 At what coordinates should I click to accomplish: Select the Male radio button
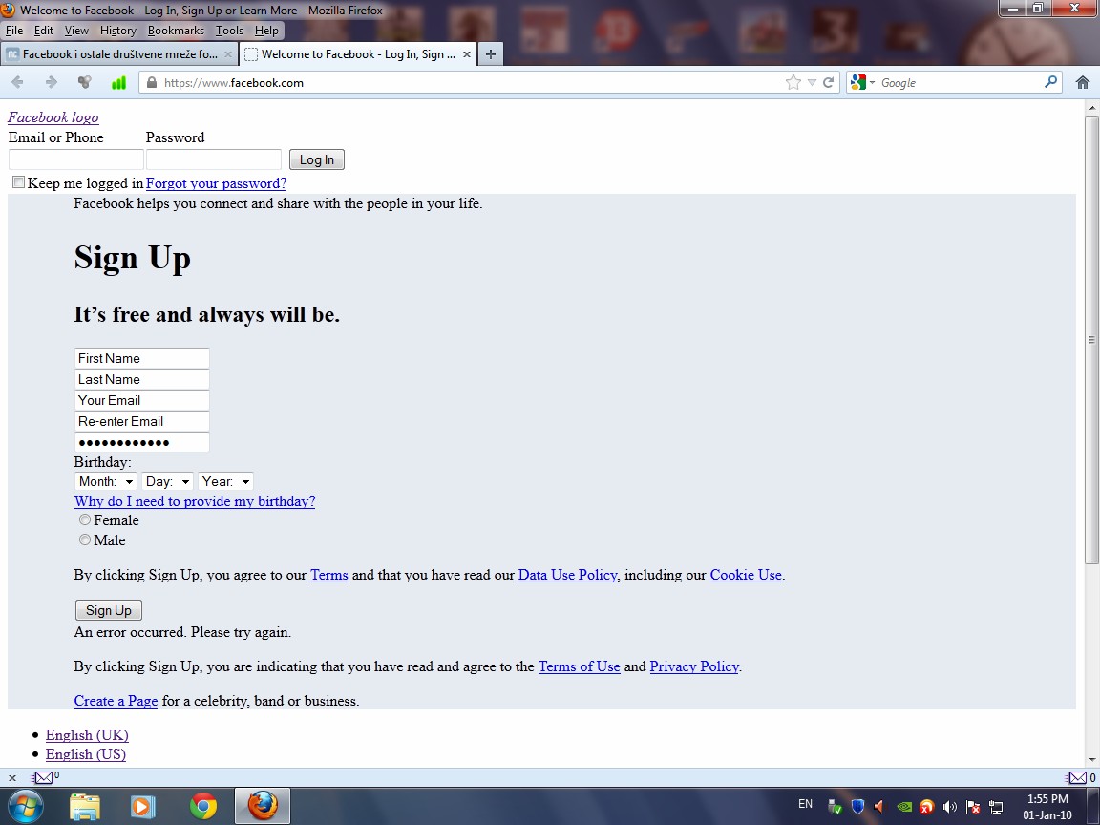85,539
